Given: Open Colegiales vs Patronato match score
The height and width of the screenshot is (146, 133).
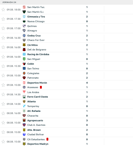Looking at the screenshot, I should click(x=87, y=76).
